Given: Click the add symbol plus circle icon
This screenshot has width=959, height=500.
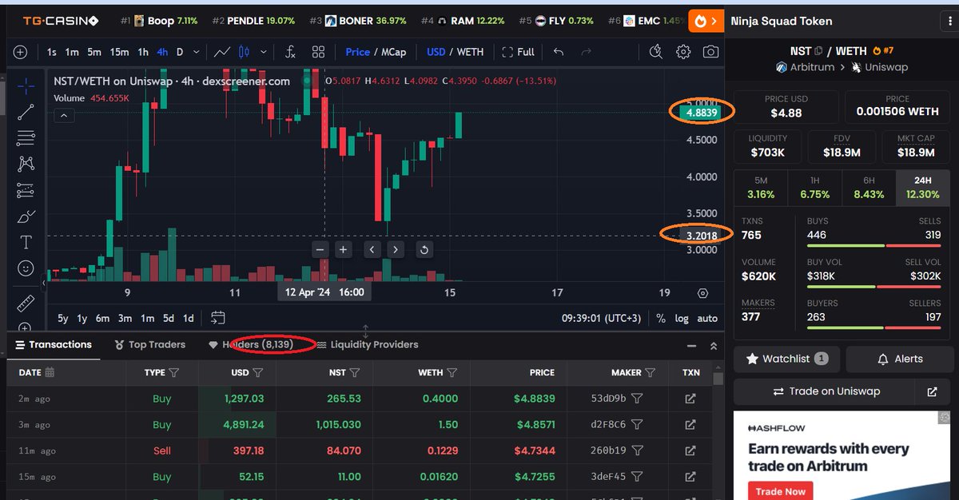Looking at the screenshot, I should [20, 52].
